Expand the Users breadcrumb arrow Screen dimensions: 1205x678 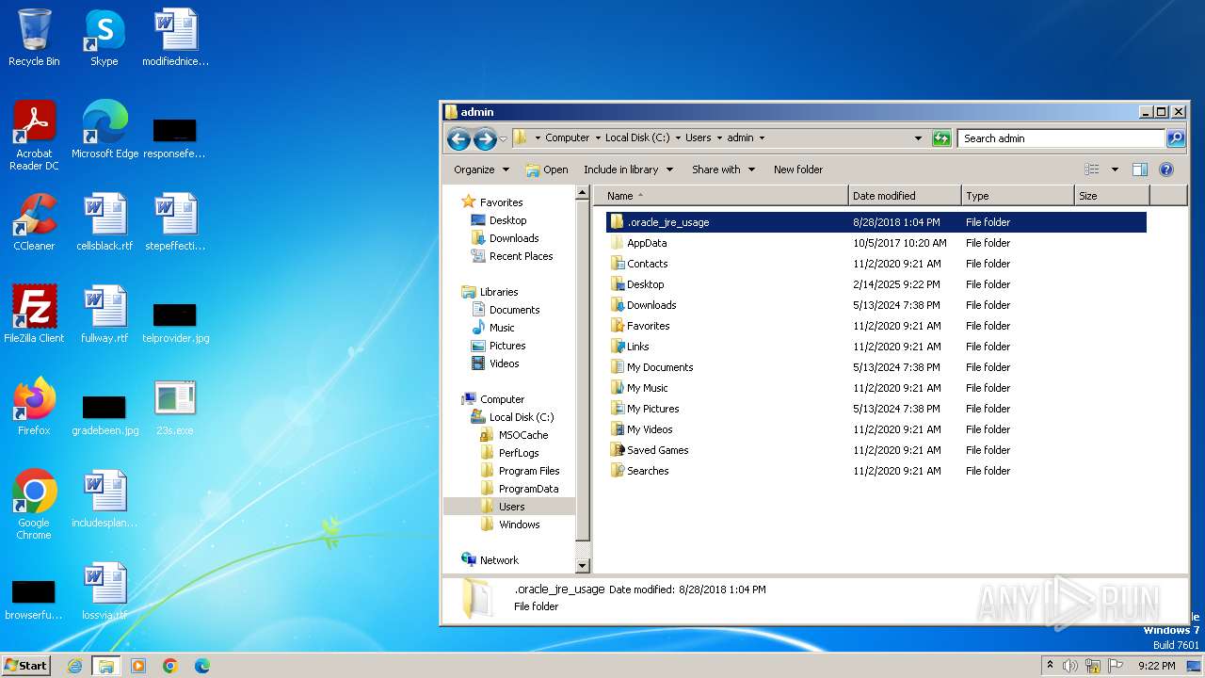[x=720, y=137]
